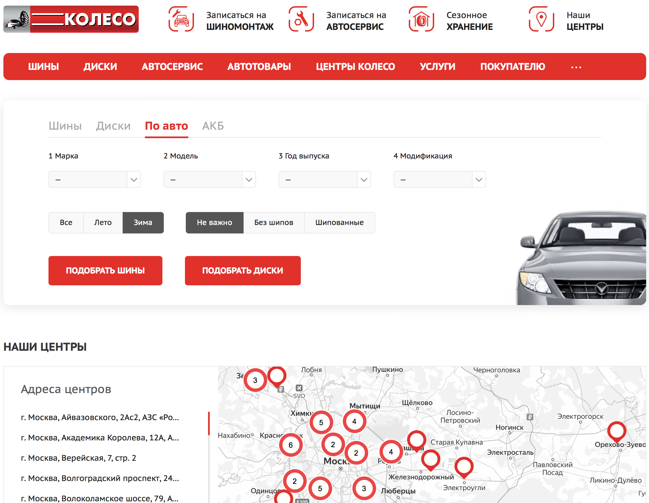The width and height of the screenshot is (649, 503).
Task: Switch season filter to Все
Action: point(66,222)
